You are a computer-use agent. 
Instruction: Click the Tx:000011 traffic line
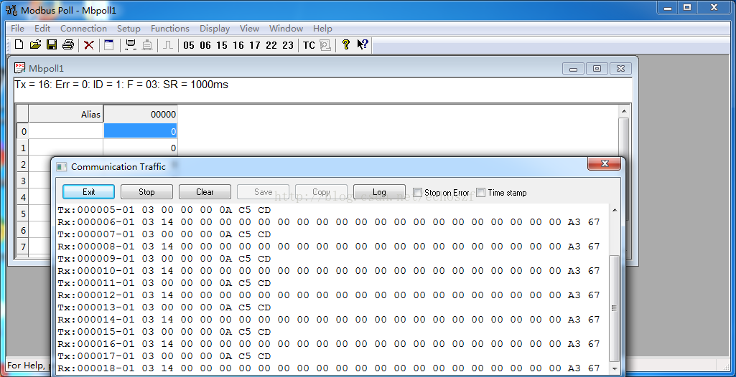coord(164,283)
